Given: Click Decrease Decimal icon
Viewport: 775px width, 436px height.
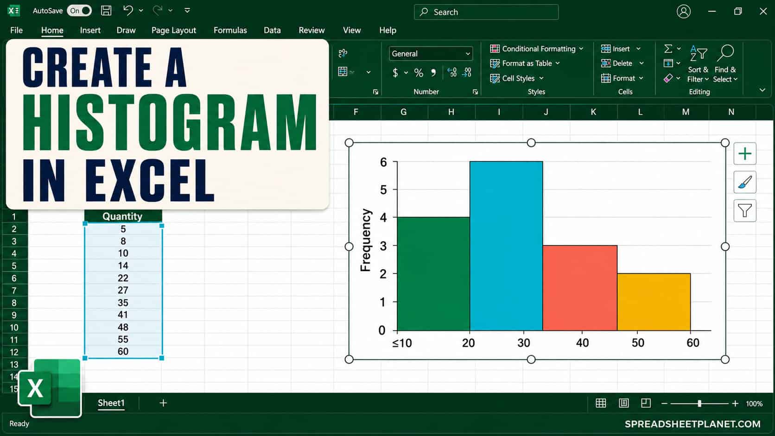Looking at the screenshot, I should [467, 72].
